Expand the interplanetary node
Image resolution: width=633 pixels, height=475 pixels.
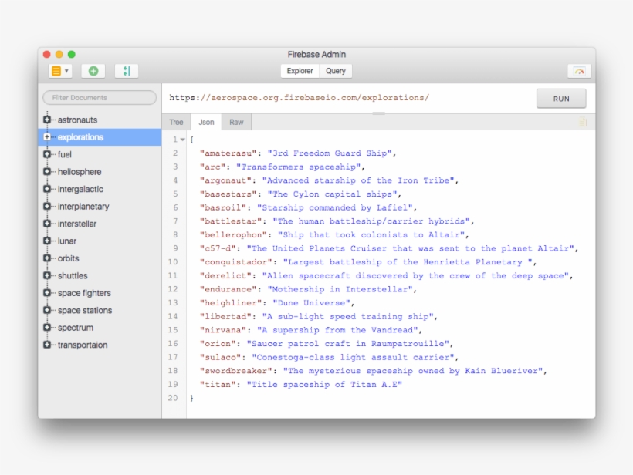47,207
